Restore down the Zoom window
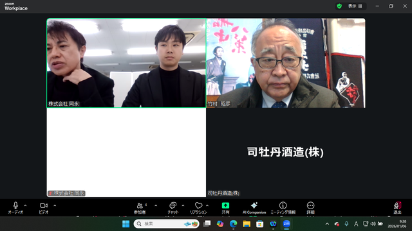 point(391,6)
